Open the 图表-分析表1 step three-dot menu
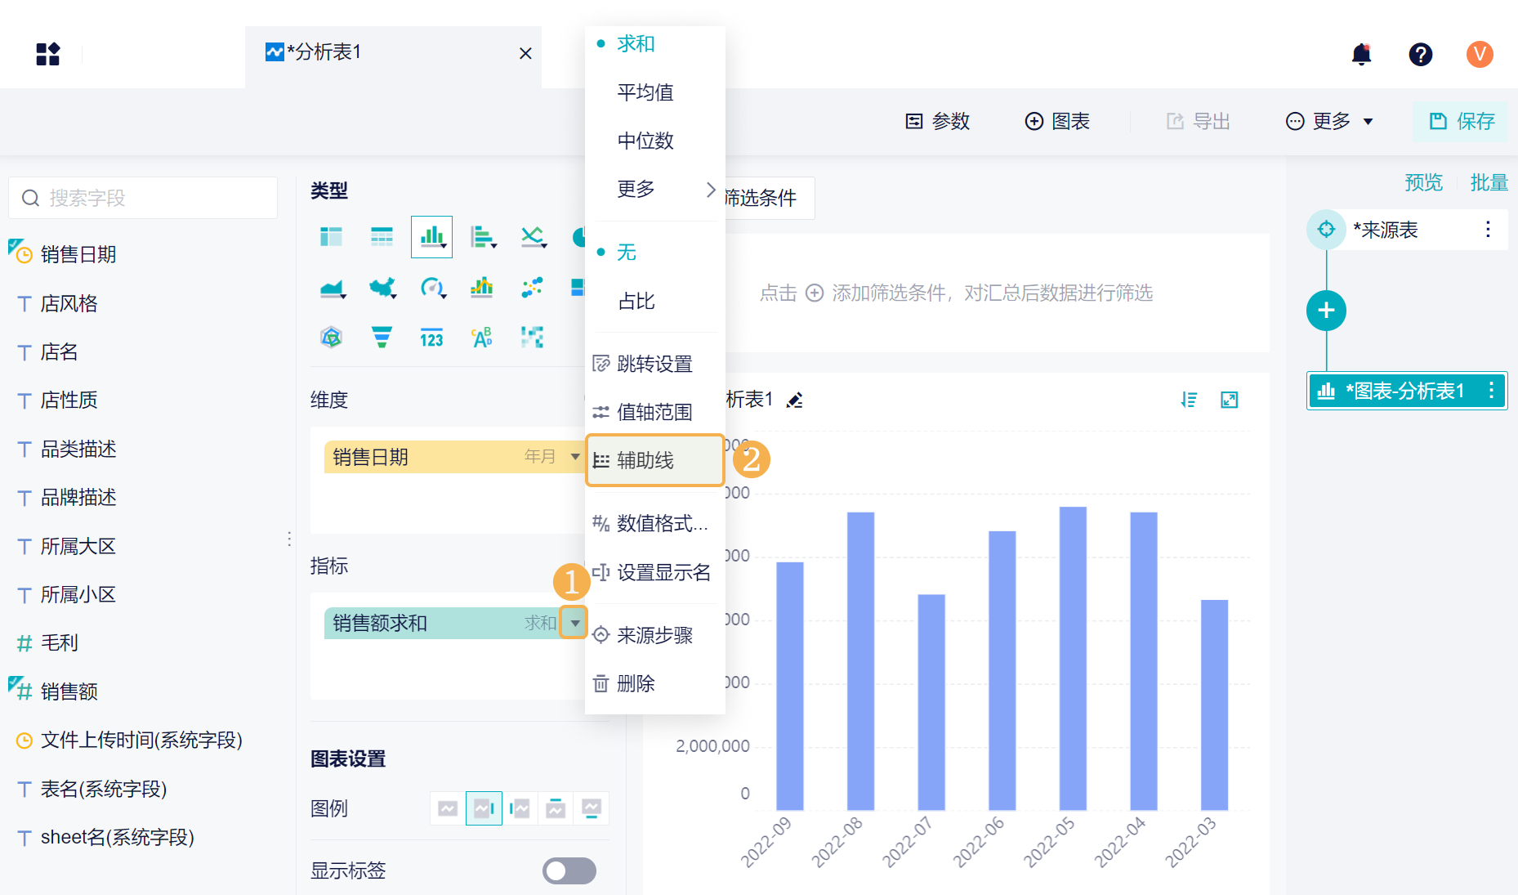The height and width of the screenshot is (895, 1518). 1492,391
